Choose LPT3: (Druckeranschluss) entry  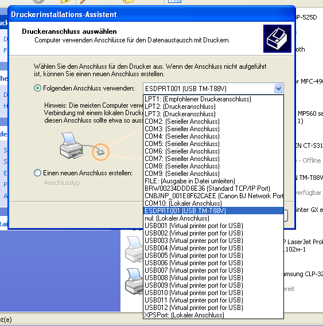coord(213,114)
